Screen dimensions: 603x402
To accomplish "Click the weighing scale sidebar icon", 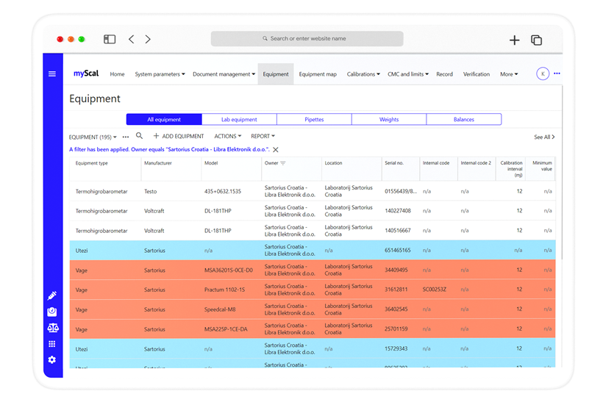I will (x=52, y=312).
